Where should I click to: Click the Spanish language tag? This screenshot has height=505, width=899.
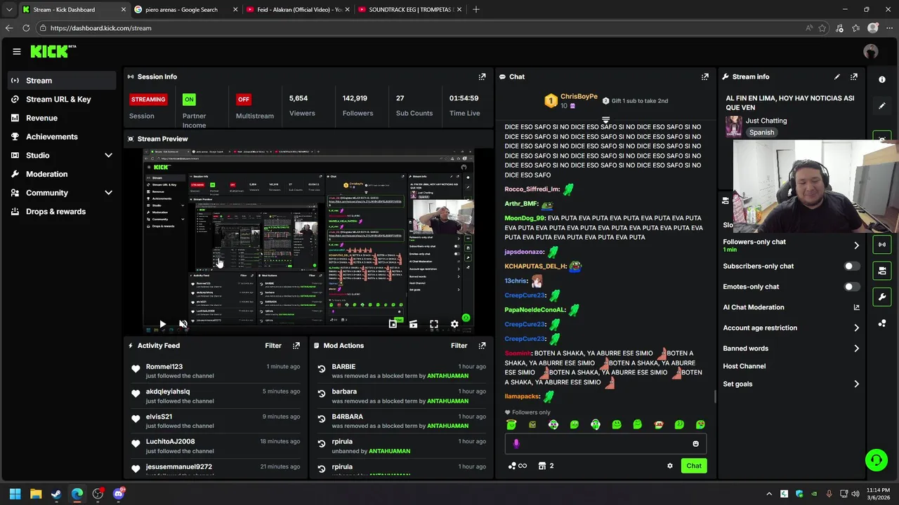click(x=761, y=133)
